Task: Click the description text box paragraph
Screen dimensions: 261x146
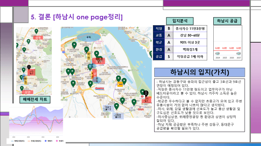Action: coord(199,105)
